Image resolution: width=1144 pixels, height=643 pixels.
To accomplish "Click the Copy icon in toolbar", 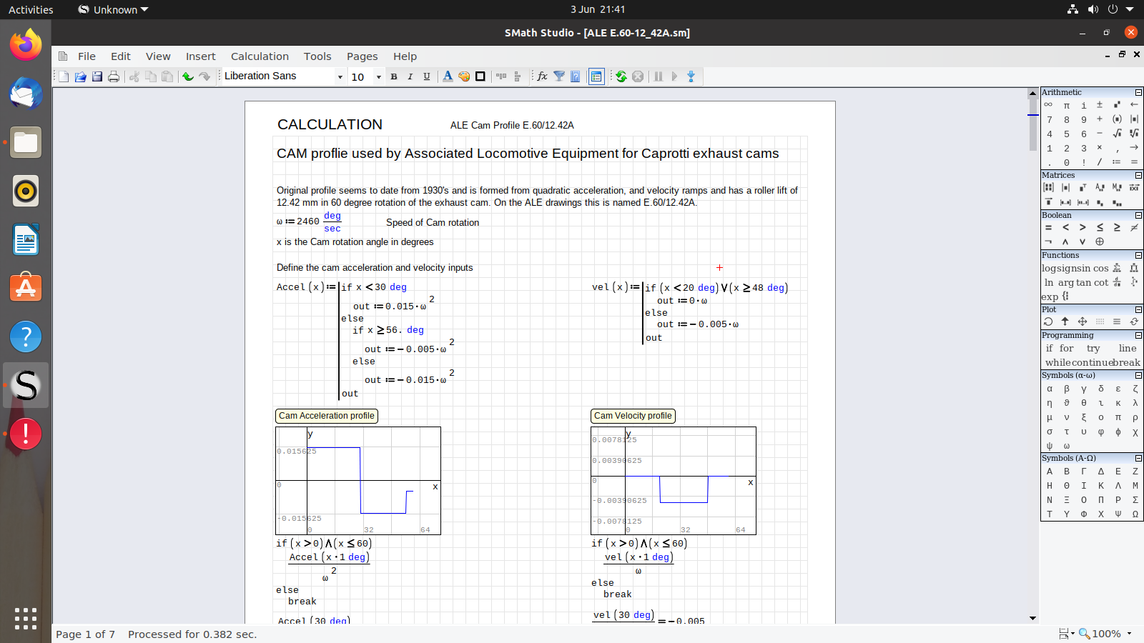I will (151, 76).
